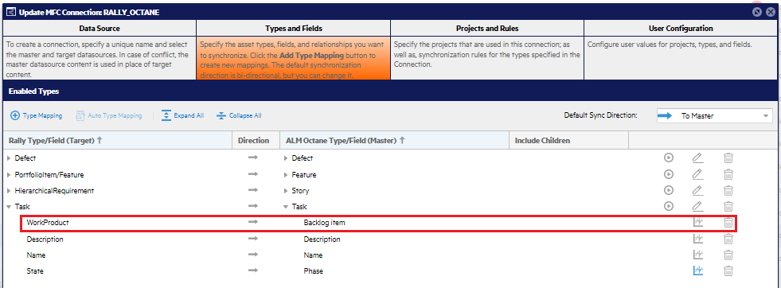Screen dimensions: 781x288
Task: Expand the Rally Defect type row
Action: point(9,158)
